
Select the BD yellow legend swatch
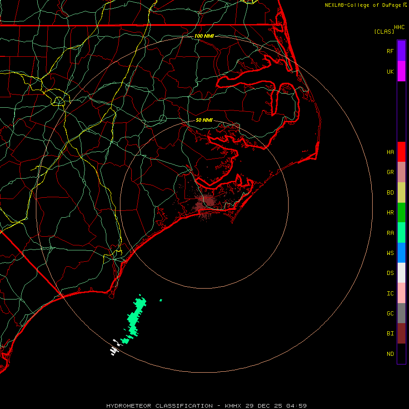[x=401, y=193]
